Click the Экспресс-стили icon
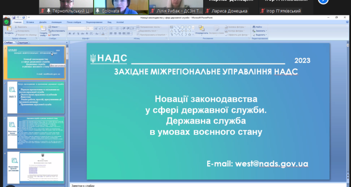 pos(216,29)
